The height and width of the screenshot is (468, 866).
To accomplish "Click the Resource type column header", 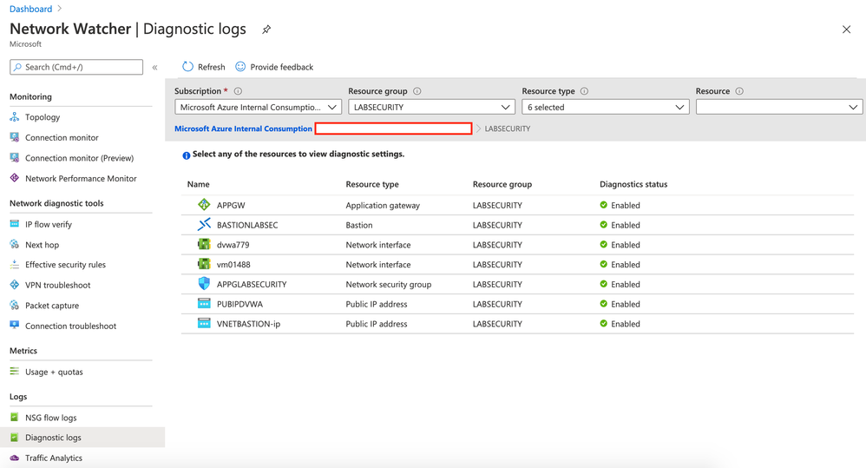I will (372, 184).
